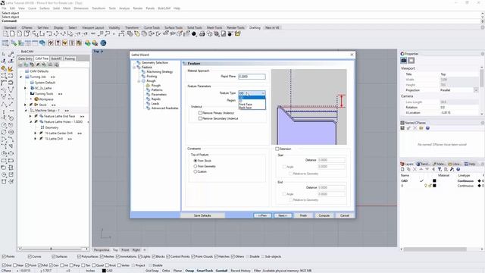
Task: Switch to the Perspective viewport tab
Action: pos(102,249)
